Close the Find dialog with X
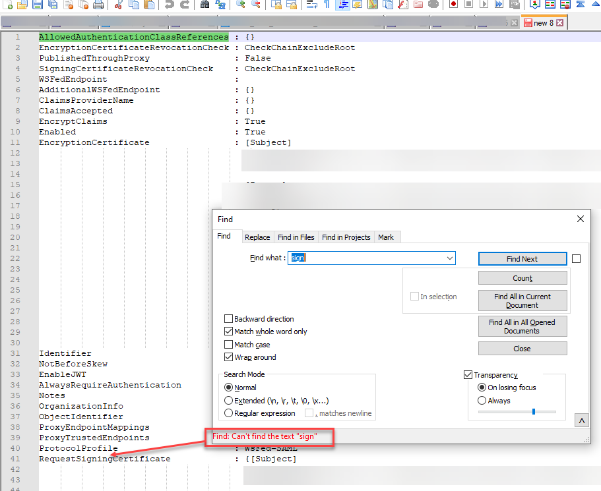The width and height of the screenshot is (601, 491). pos(581,219)
